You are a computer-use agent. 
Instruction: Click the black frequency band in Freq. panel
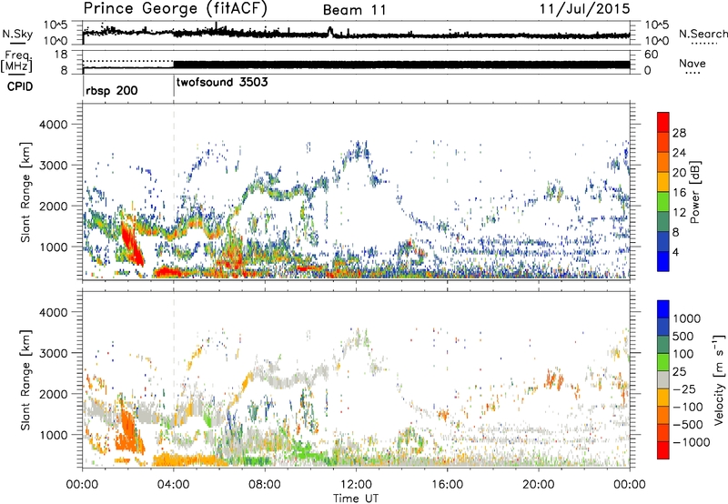[x=401, y=65]
